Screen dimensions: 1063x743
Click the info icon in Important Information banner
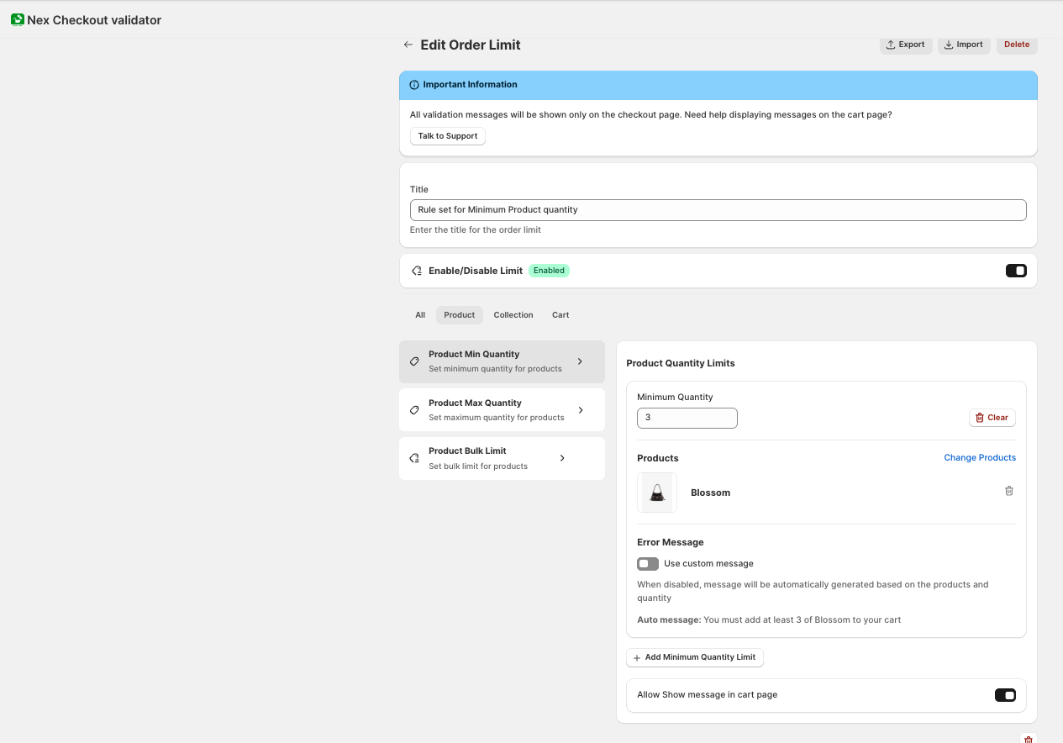(x=414, y=85)
